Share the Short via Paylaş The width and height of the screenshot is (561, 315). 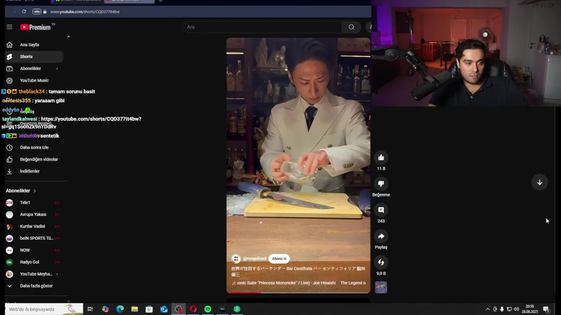pyautogui.click(x=381, y=236)
